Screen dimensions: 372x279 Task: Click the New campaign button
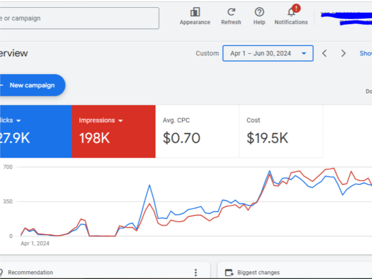[32, 85]
